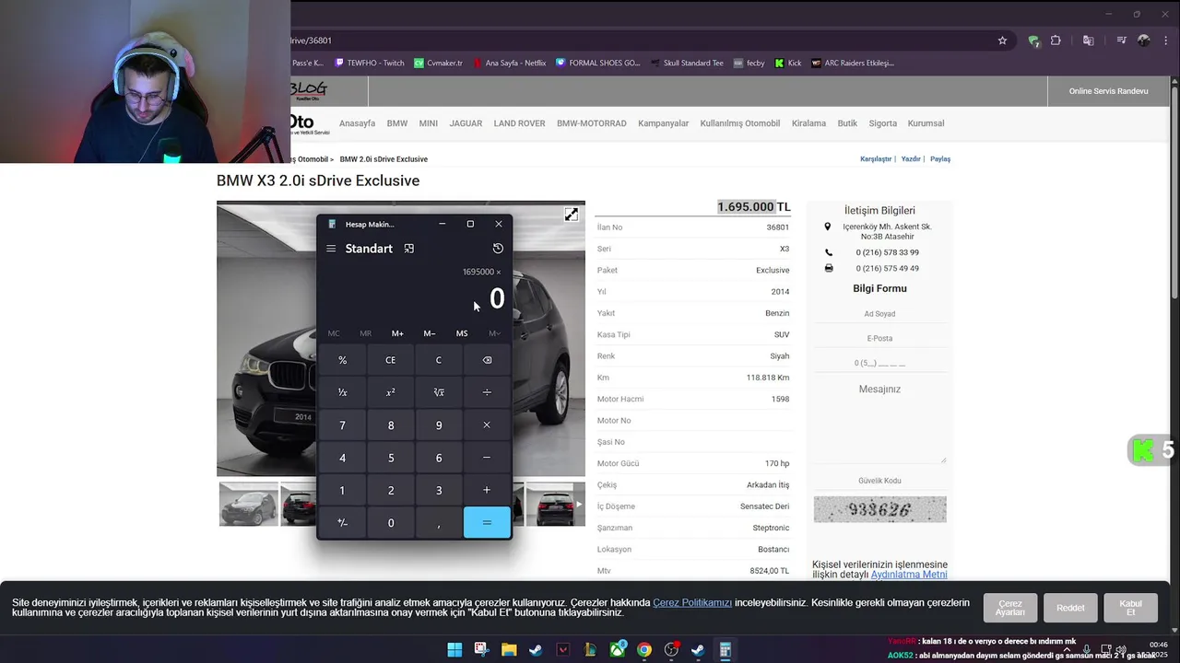Toggle the plus/minus sign key
Viewport: 1180px width, 663px height.
coord(342,522)
